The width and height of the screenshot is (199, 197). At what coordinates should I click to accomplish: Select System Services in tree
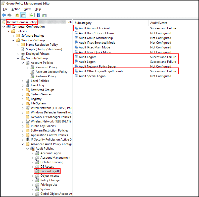click(41, 94)
